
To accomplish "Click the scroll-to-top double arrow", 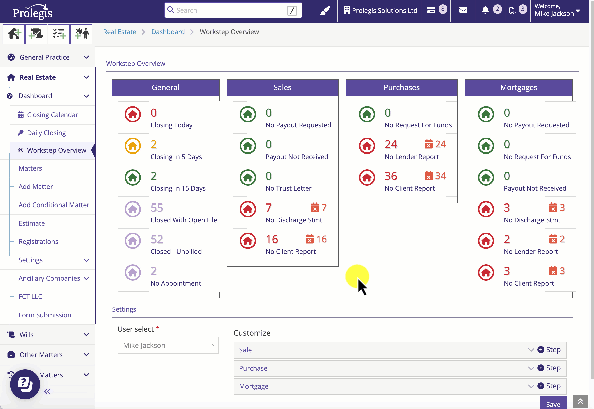I will [580, 401].
